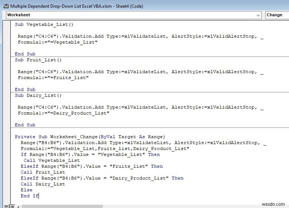Click the 'Call Dairy_List' line
Viewport: 289px width, 208px height.
[x=43, y=184]
